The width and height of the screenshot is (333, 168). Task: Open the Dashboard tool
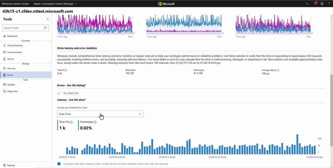point(26,36)
